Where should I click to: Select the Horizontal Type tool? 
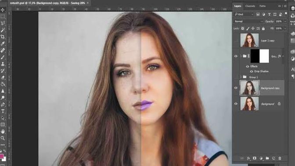click(x=3, y=111)
